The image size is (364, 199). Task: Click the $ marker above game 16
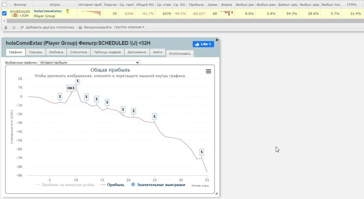tap(107, 102)
